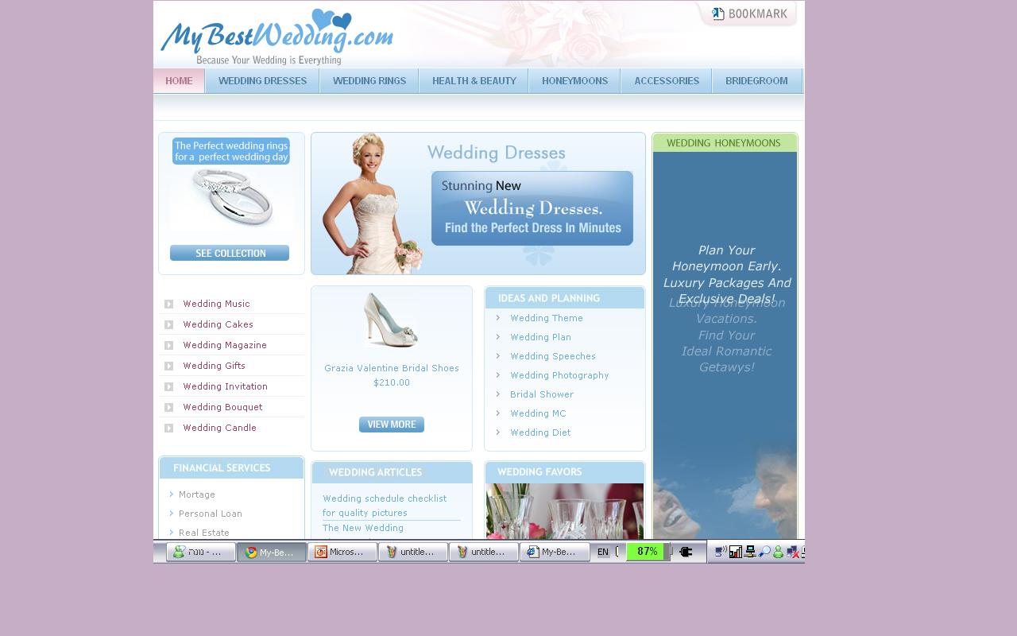Click the MyBestWedding.com logo
This screenshot has width=1017, height=636.
[x=276, y=36]
